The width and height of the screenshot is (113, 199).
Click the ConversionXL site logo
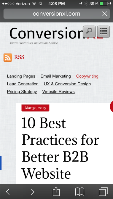pyautogui.click(x=56, y=33)
